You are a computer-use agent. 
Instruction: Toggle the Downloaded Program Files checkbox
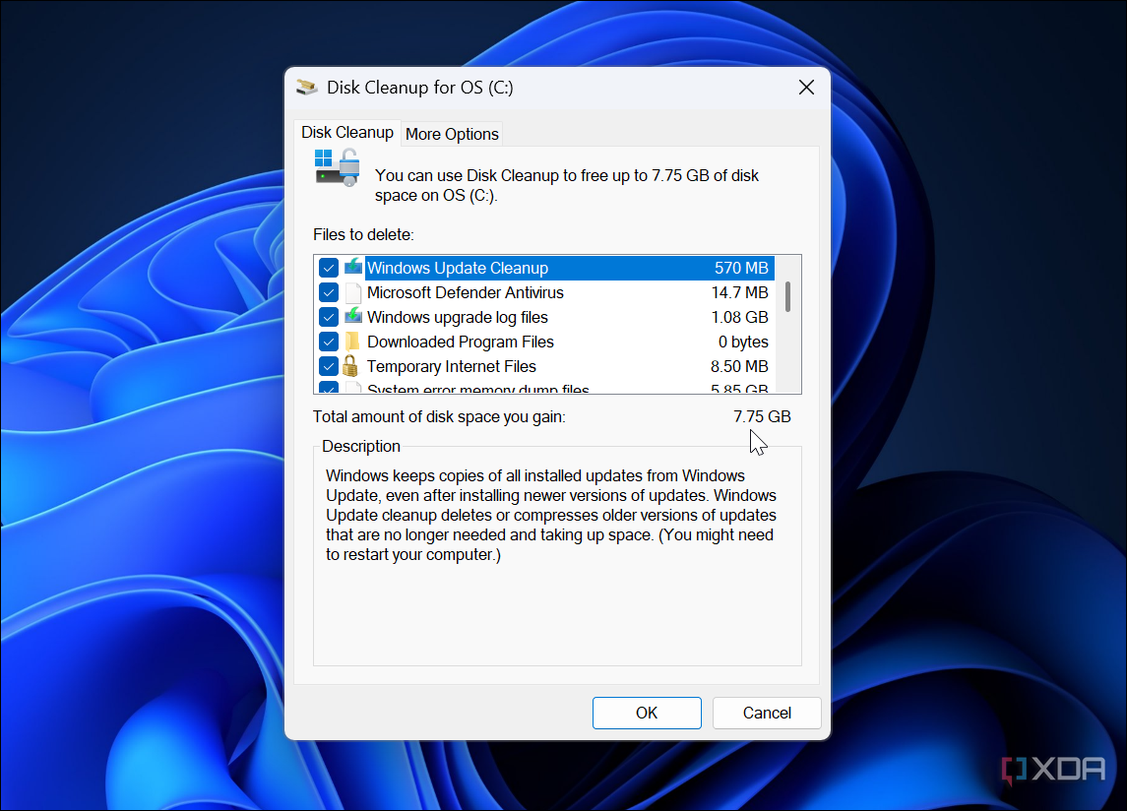[329, 342]
